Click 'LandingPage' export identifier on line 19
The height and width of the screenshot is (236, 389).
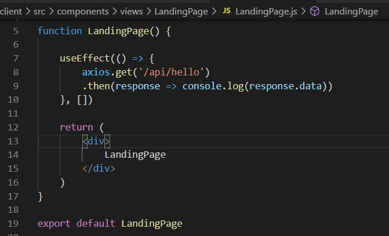click(152, 224)
